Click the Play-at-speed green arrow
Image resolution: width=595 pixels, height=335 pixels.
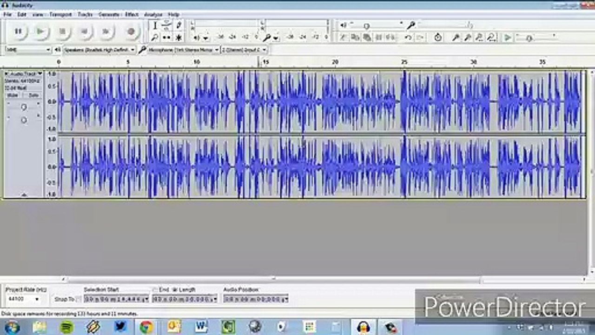click(508, 37)
